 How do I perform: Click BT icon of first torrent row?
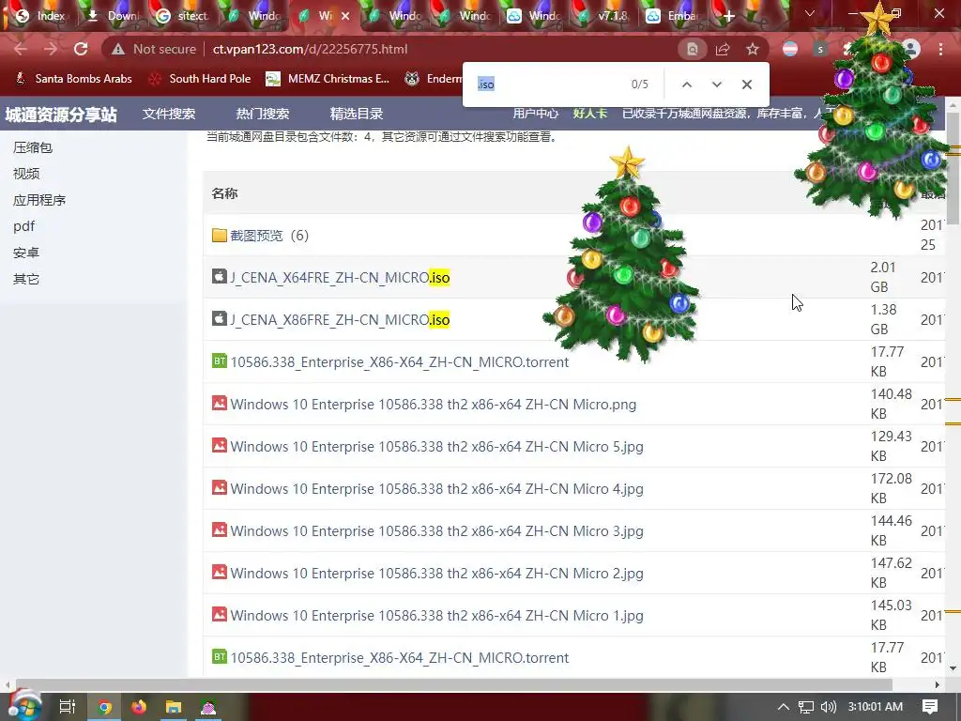pos(220,360)
